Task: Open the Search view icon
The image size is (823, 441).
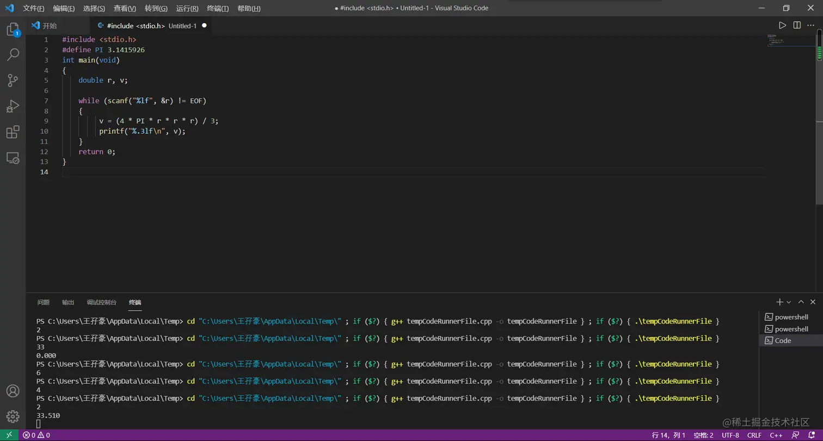Action: point(13,54)
